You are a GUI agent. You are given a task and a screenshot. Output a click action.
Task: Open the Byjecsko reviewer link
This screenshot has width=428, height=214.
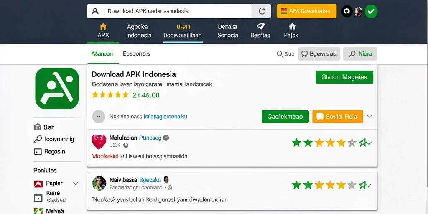[x=150, y=180]
